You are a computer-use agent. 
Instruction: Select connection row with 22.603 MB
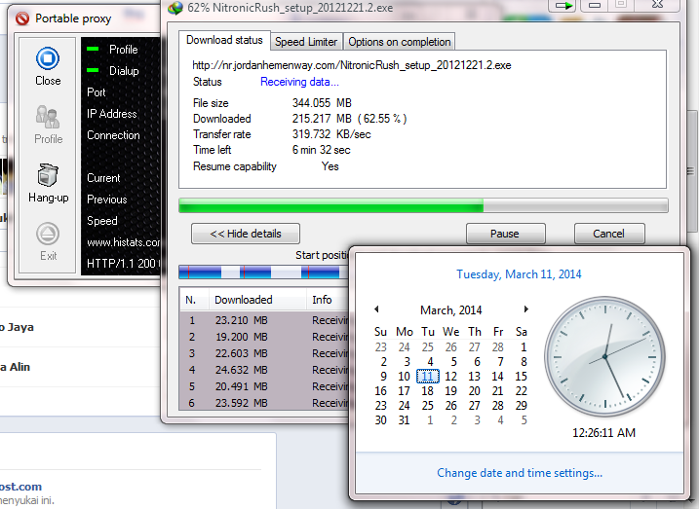click(265, 353)
